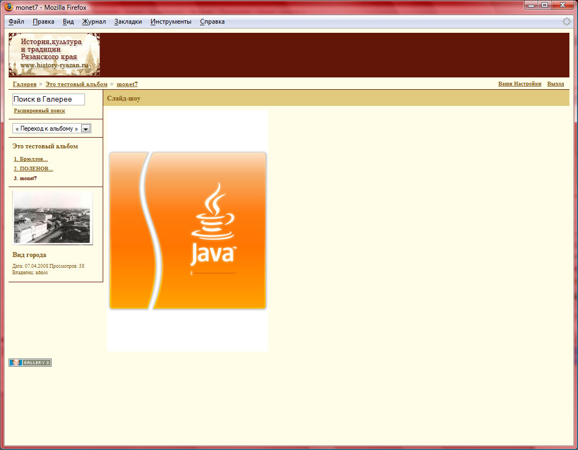Click the Дата: 07.04.2008 Просмотров: 38 text

click(x=48, y=266)
